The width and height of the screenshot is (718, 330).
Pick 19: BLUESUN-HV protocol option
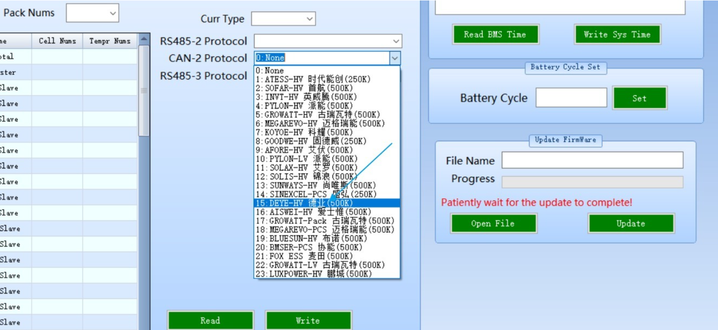[327, 238]
